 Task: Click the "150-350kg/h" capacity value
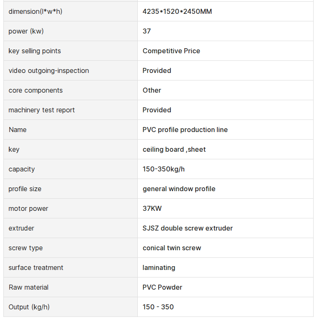163,169
